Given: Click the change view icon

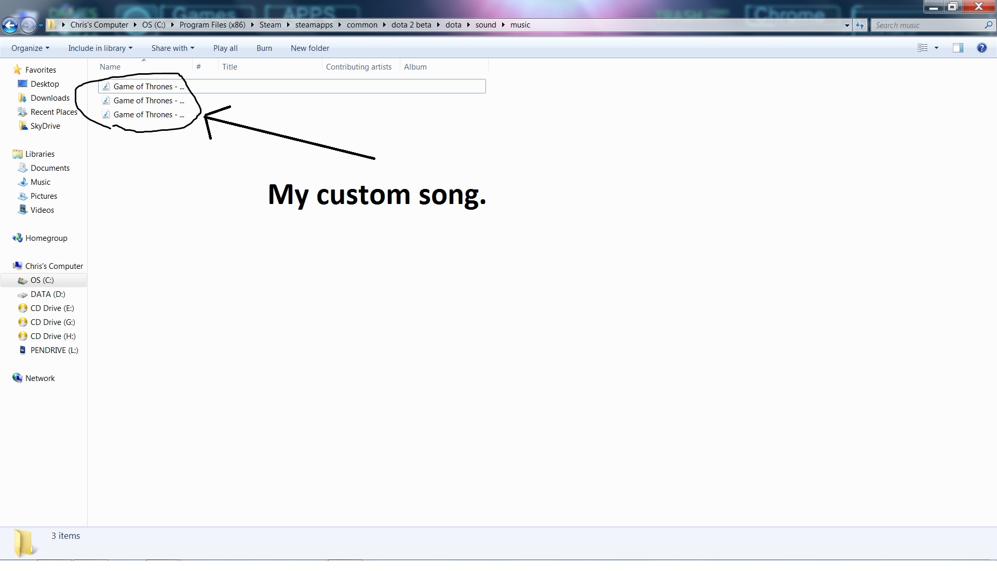Looking at the screenshot, I should 923,48.
